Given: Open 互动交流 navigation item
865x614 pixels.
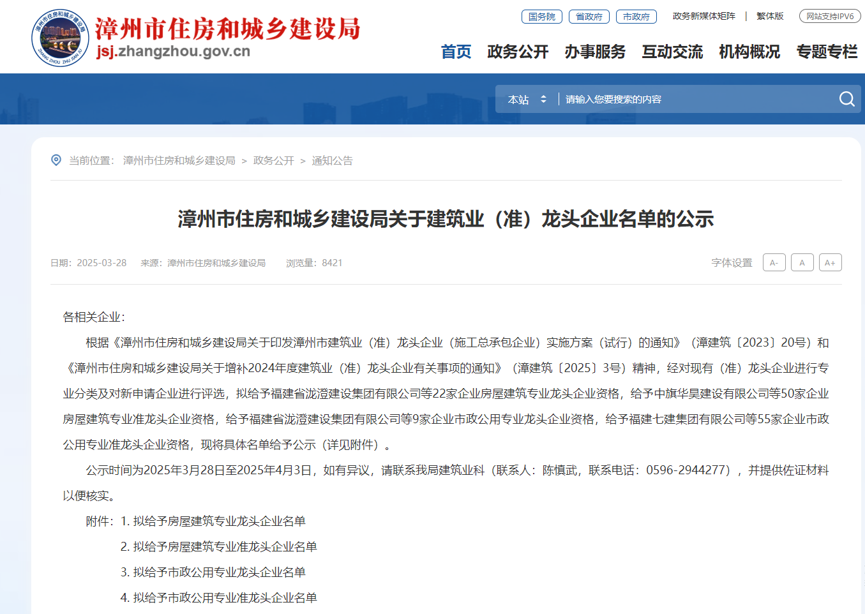Looking at the screenshot, I should point(672,52).
